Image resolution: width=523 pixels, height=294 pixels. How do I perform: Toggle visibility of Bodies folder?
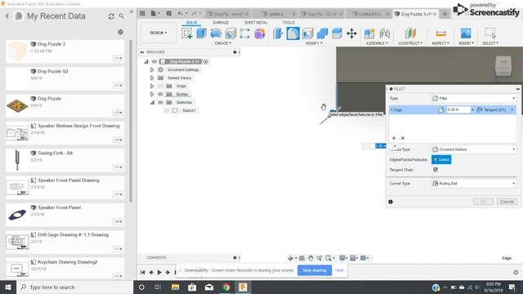160,95
